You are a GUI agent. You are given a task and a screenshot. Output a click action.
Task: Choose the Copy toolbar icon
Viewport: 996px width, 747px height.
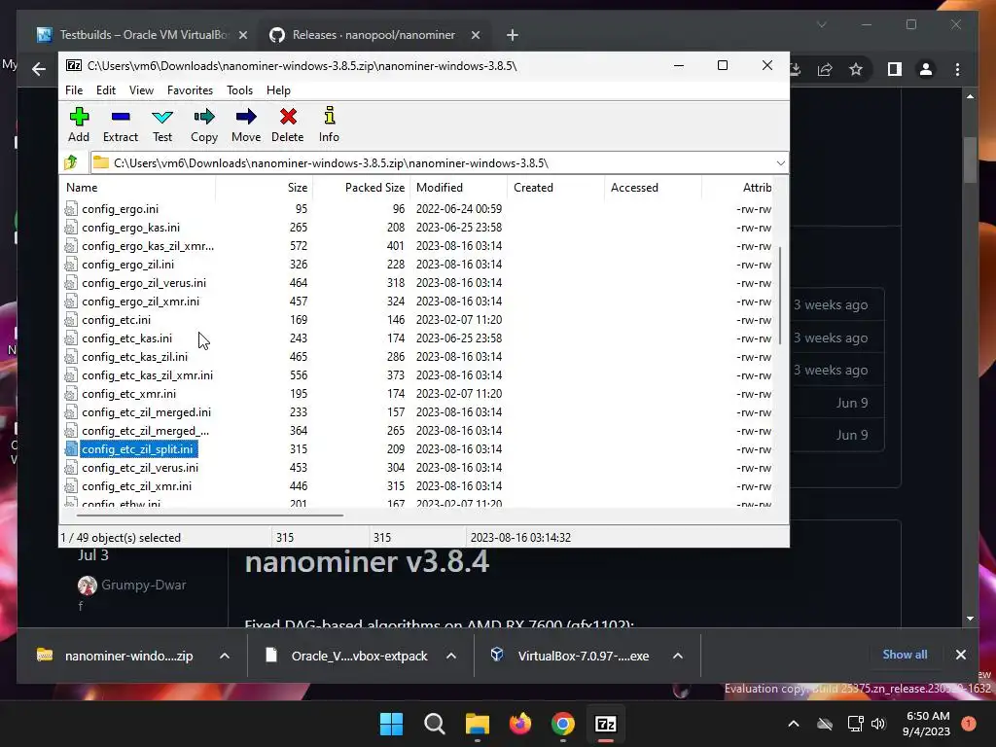204,124
